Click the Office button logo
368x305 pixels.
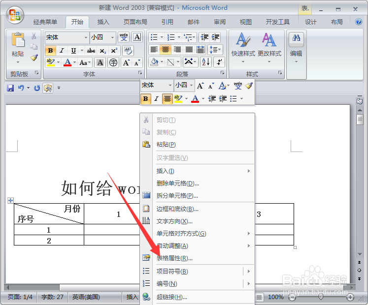(15, 15)
